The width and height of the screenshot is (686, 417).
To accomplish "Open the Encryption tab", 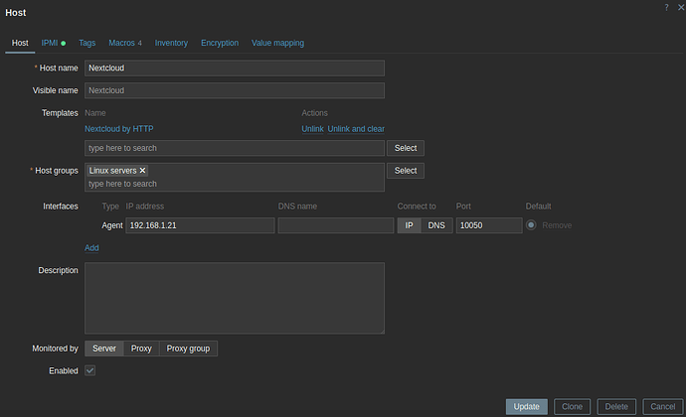I will pos(220,43).
